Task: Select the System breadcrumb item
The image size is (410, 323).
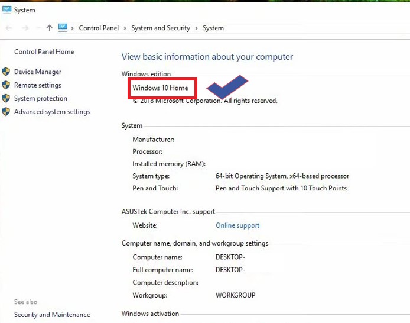Action: tap(213, 28)
